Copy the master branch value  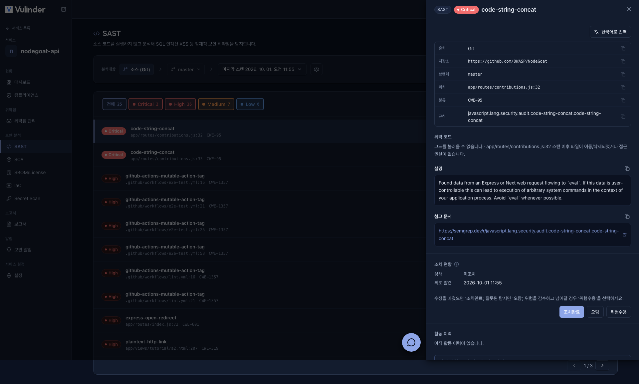click(623, 75)
